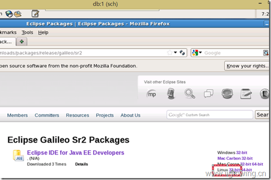
Task: Select the Eclipse Packages browser tab
Action: pyautogui.click(x=7, y=42)
